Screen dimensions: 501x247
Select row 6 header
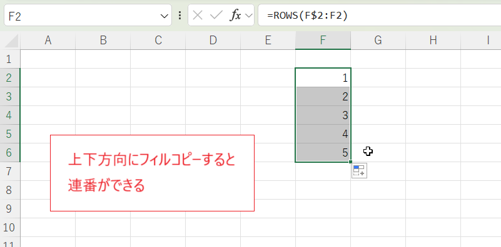click(x=10, y=153)
